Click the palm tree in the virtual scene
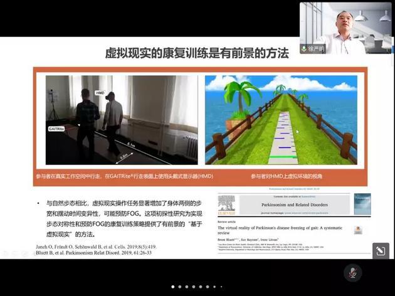The image size is (395, 296). pos(240,96)
